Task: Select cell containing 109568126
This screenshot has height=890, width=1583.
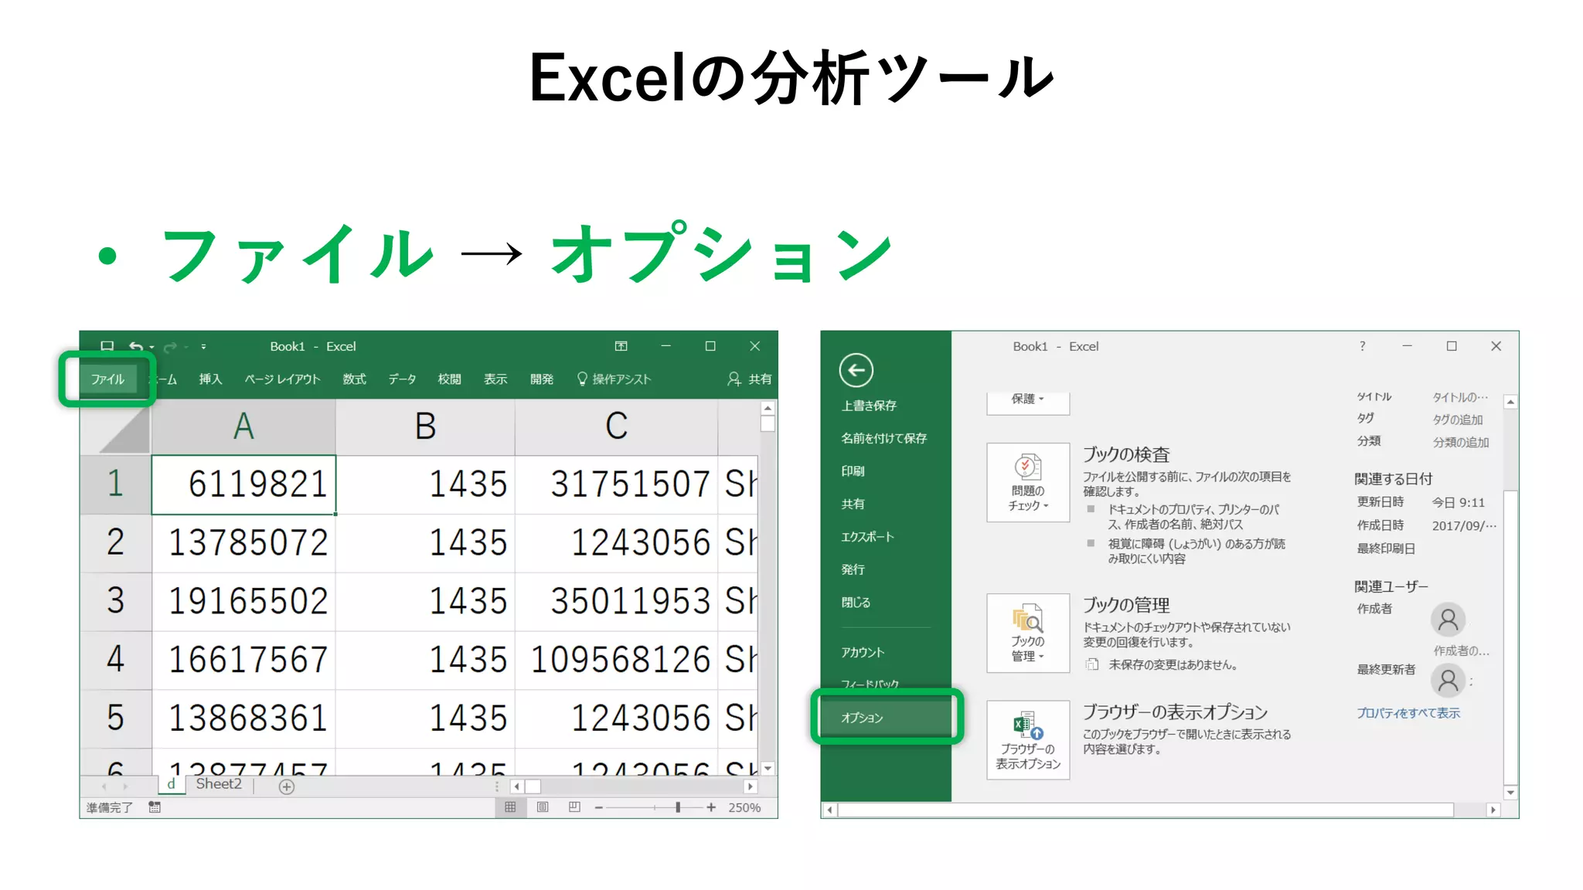Action: point(616,660)
